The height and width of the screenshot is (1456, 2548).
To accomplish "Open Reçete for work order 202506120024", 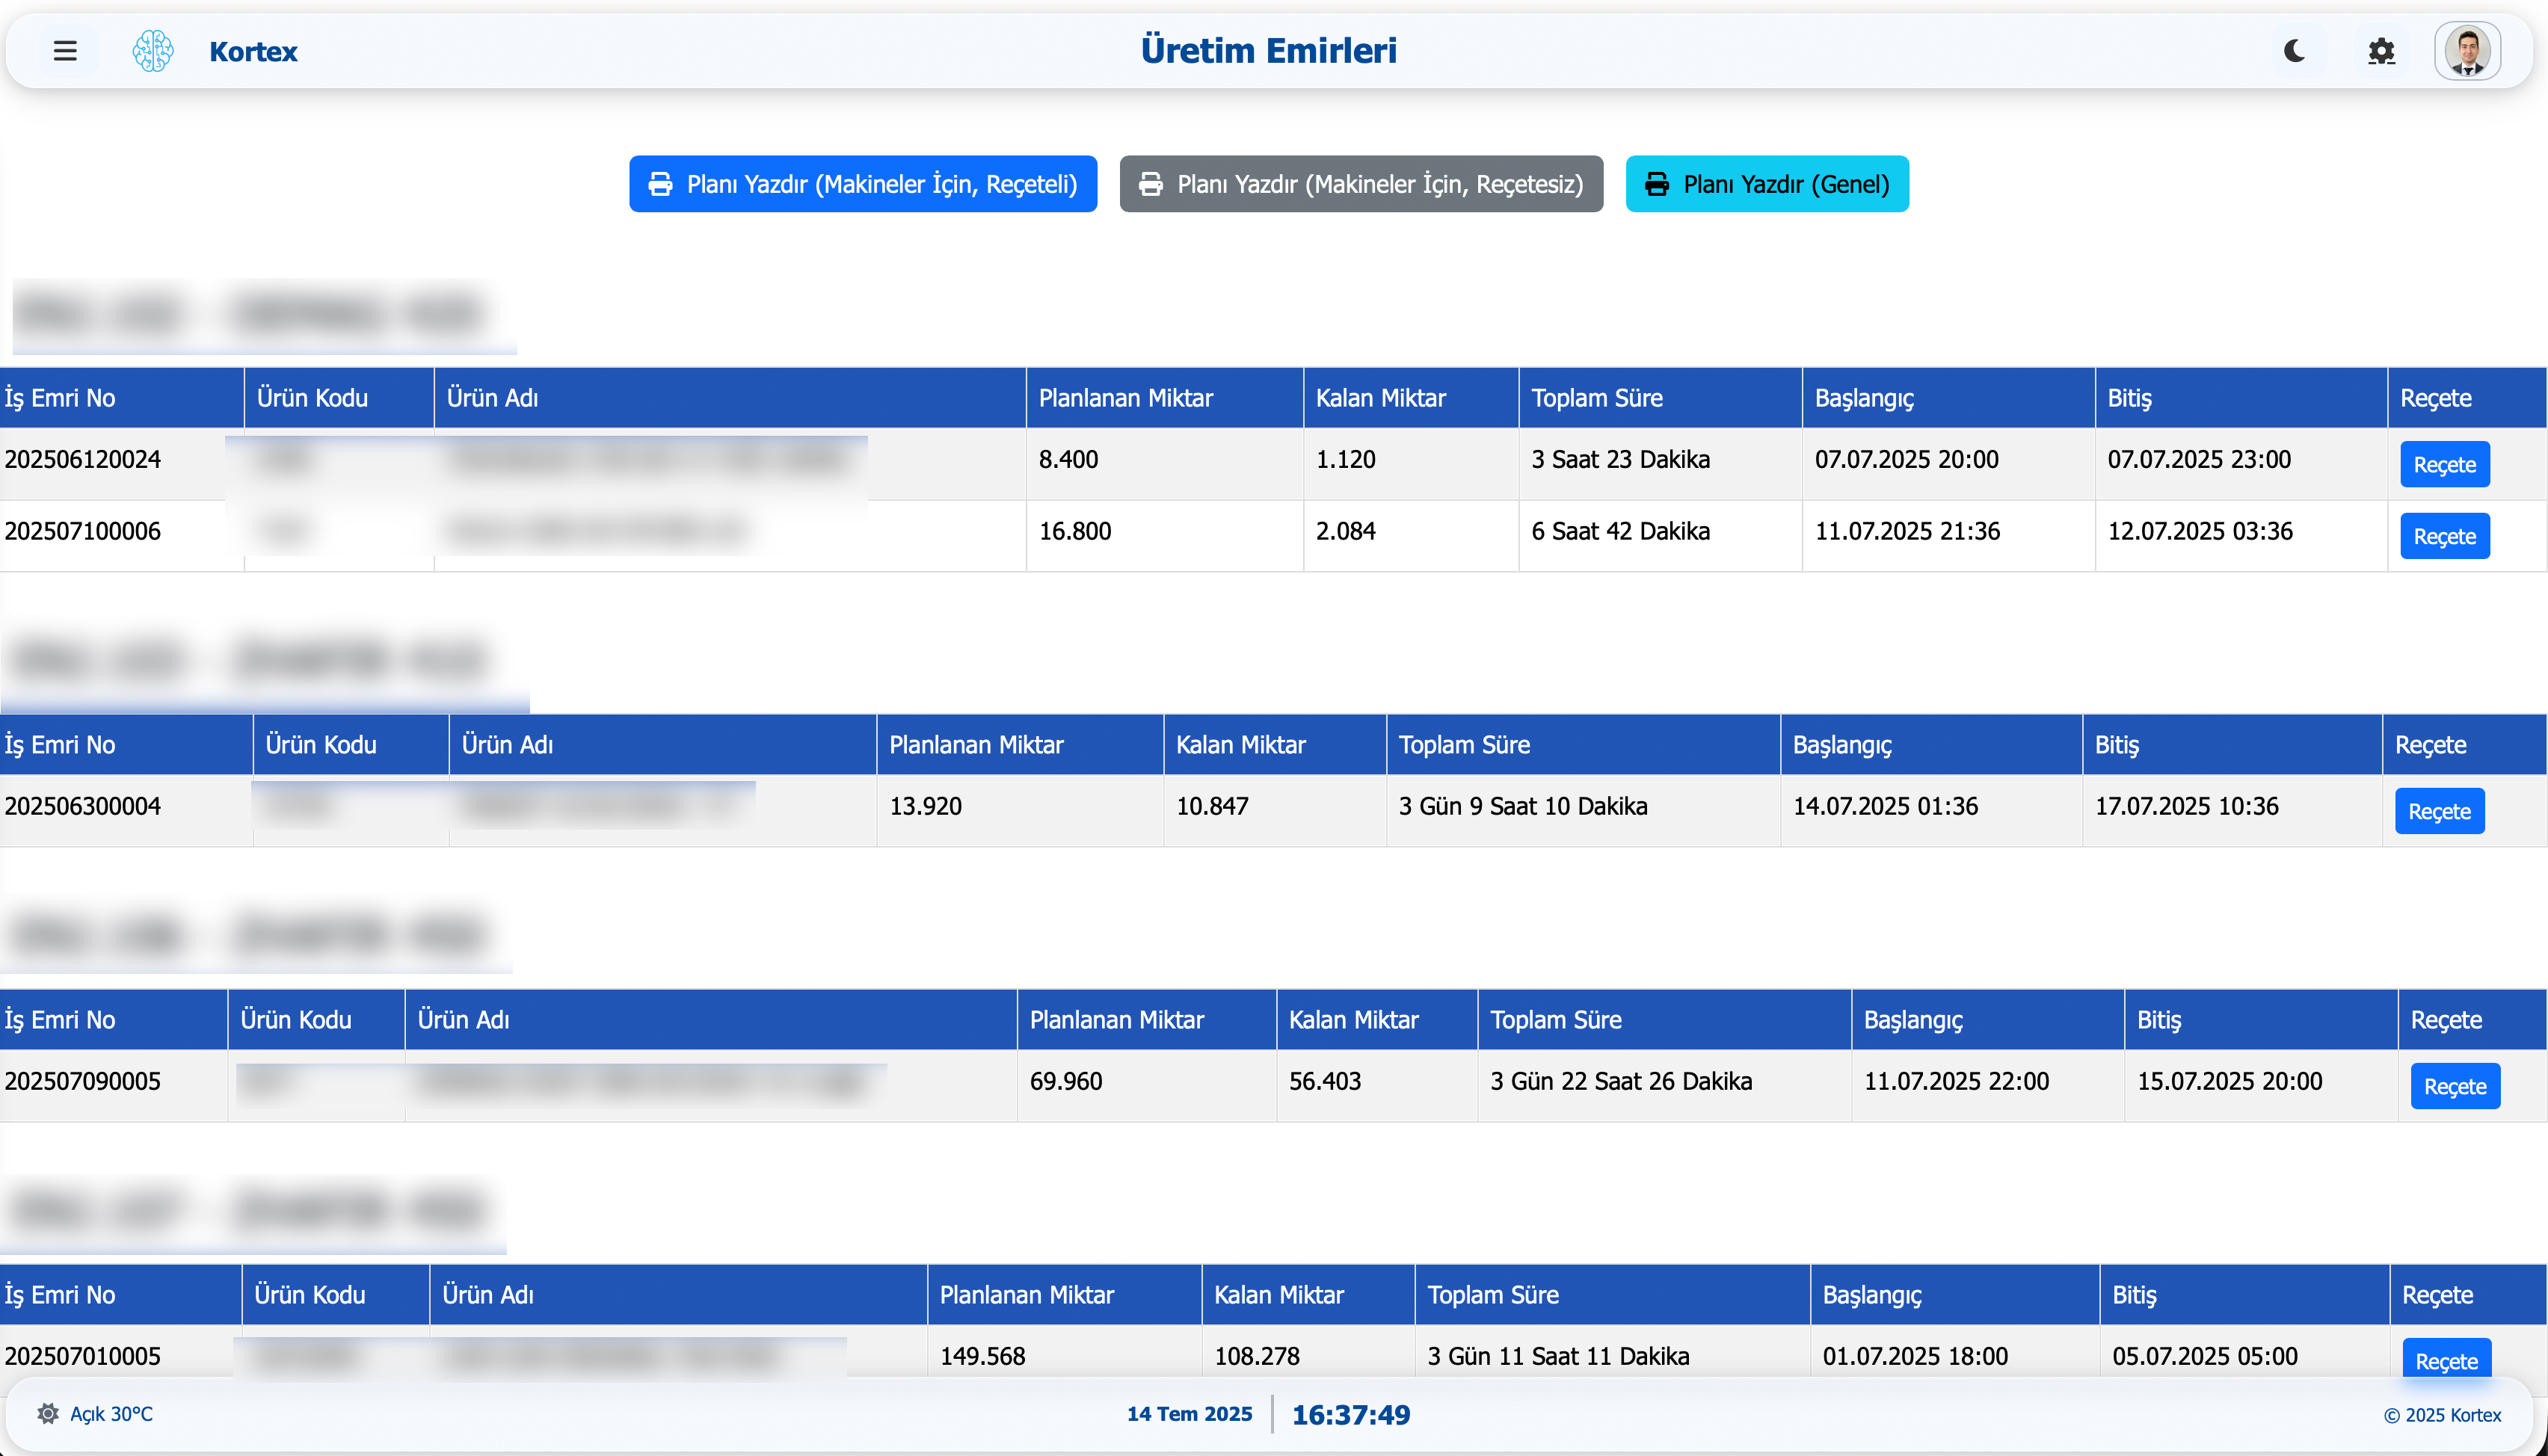I will tap(2444, 465).
